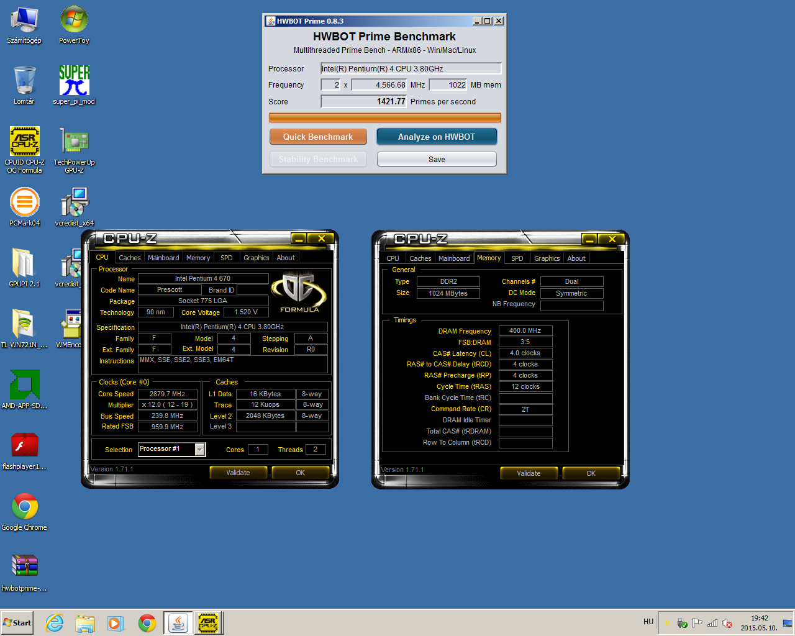Click the Start button
This screenshot has height=636, width=795.
click(x=17, y=623)
